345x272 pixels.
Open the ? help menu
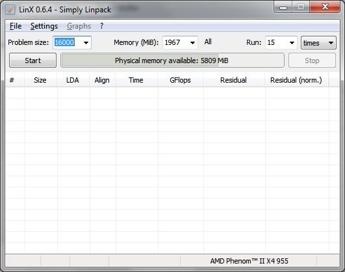coord(101,26)
